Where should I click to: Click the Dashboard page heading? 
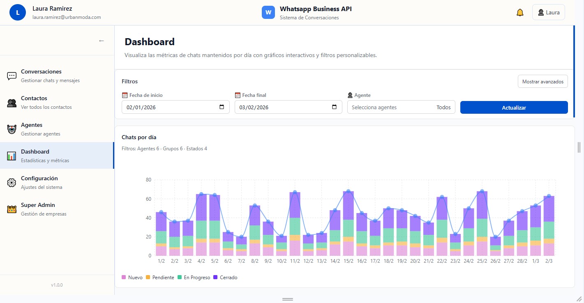150,41
